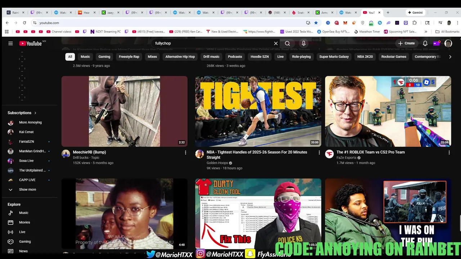
Task: Open the YouTube hamburger guide menu
Action: 10,44
